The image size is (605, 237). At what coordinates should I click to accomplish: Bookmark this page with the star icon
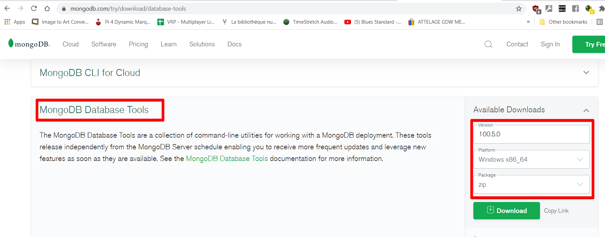click(x=519, y=9)
